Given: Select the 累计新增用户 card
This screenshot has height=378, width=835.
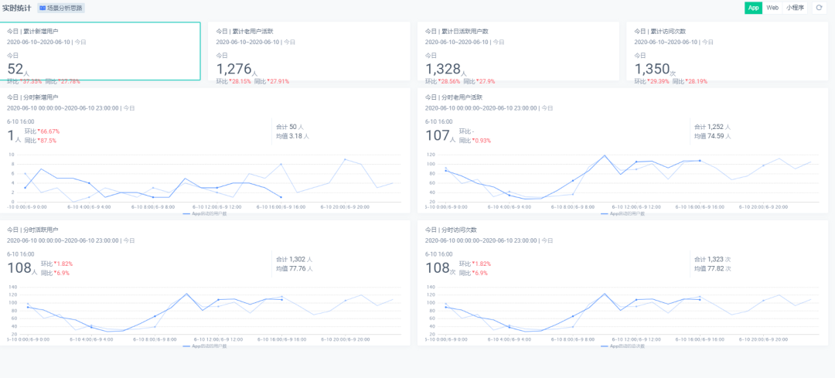Looking at the screenshot, I should point(100,51).
